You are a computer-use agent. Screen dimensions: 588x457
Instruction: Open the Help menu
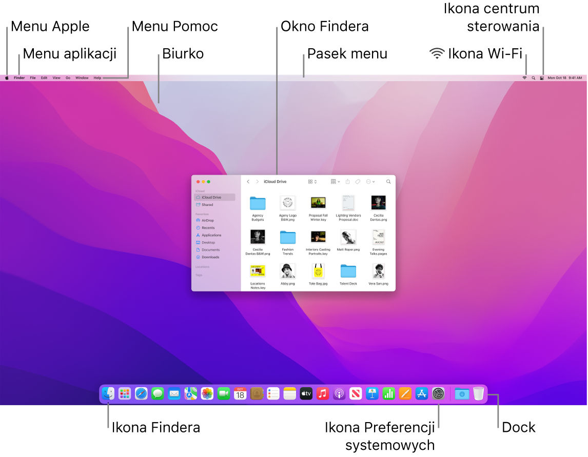coord(97,78)
